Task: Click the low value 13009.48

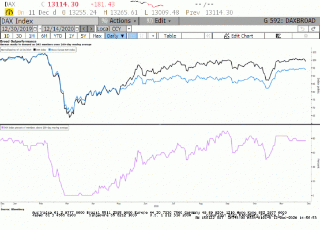Action: (165, 13)
